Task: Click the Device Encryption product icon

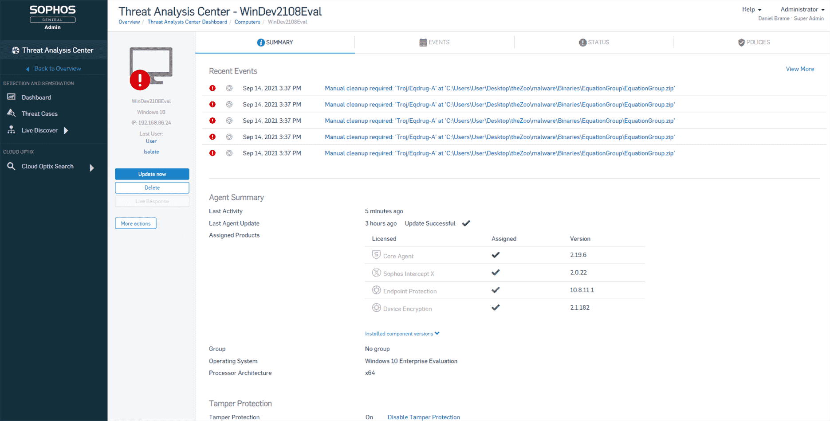Action: (x=376, y=308)
